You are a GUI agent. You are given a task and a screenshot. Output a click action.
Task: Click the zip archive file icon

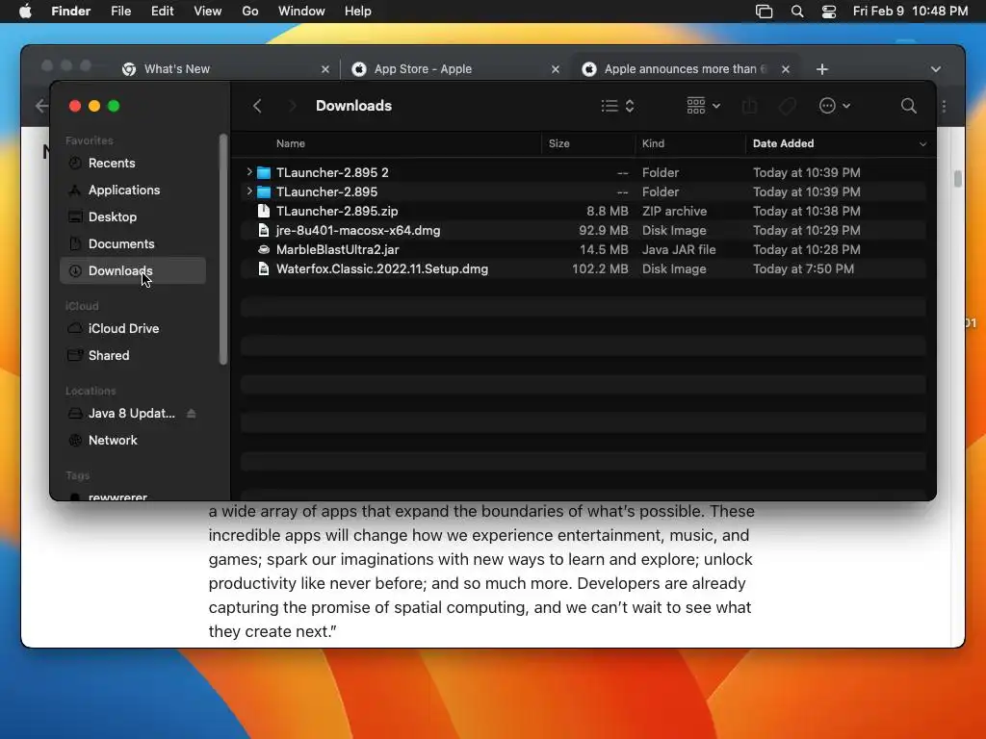(x=264, y=211)
